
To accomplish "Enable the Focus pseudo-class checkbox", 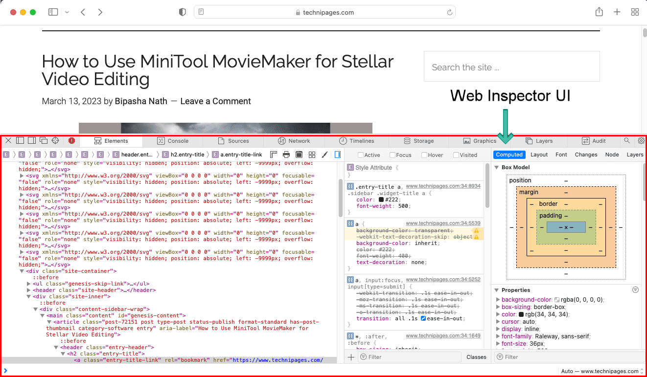I will coord(393,155).
